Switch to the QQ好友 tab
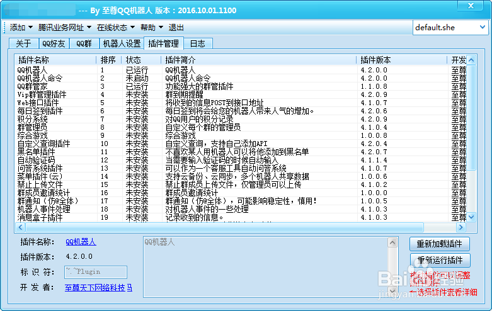Viewport: 492px width, 311px height. click(x=54, y=43)
